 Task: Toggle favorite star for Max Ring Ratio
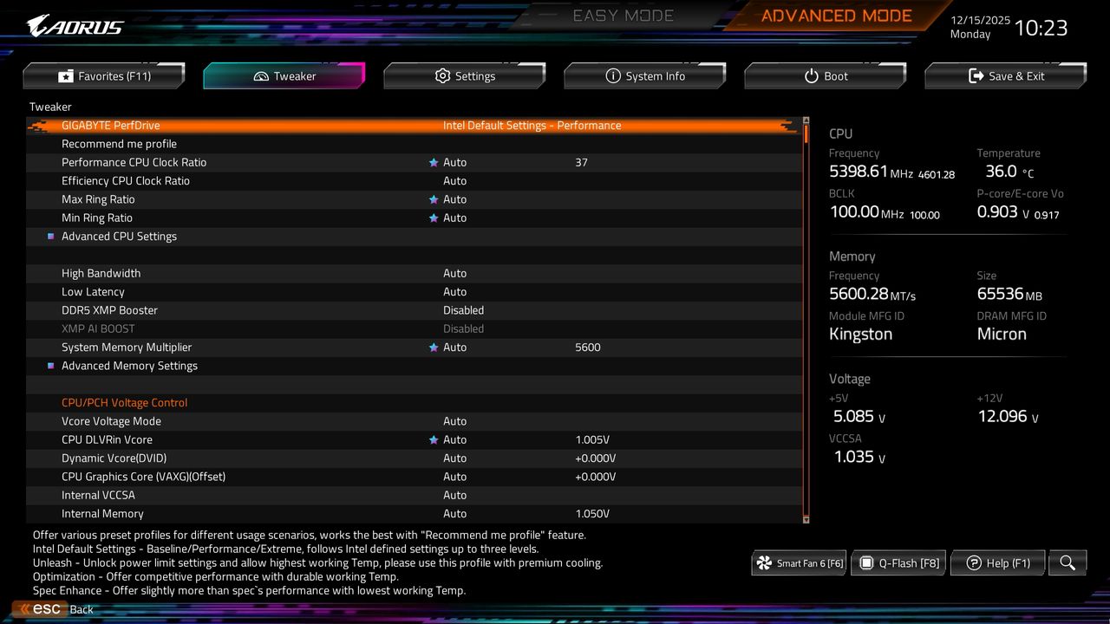point(433,198)
